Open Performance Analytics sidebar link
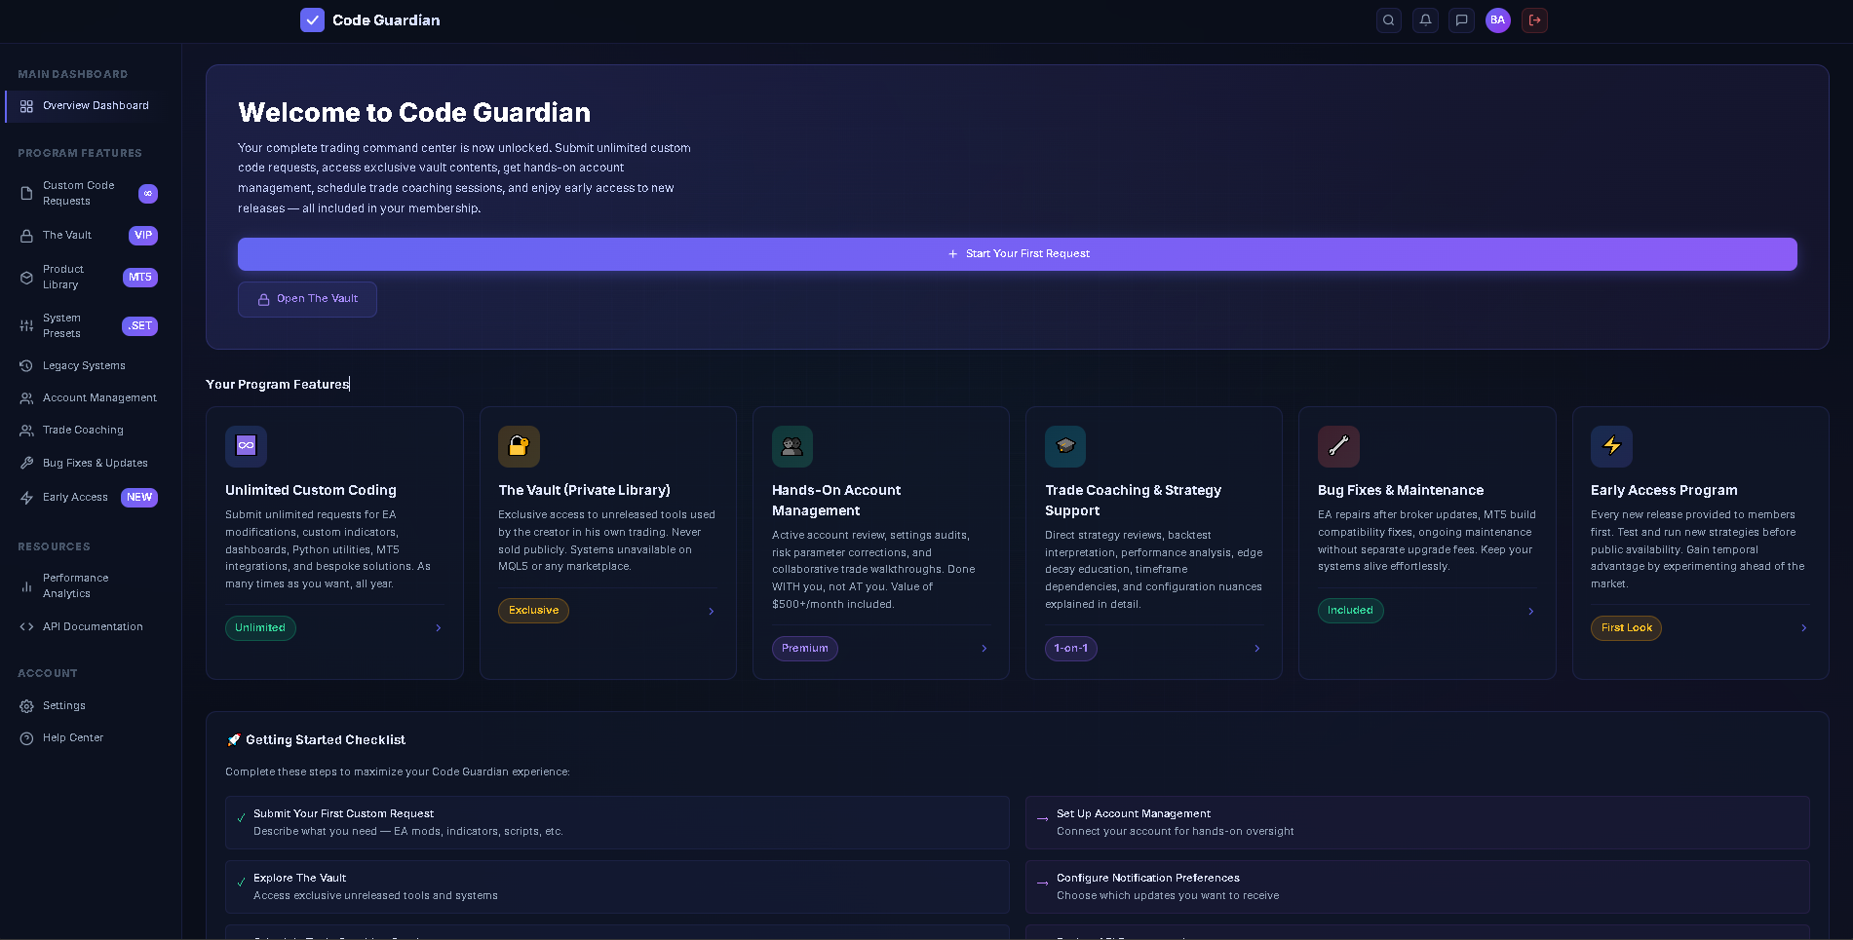Screen dimensions: 1853x940 pyautogui.click(x=88, y=586)
